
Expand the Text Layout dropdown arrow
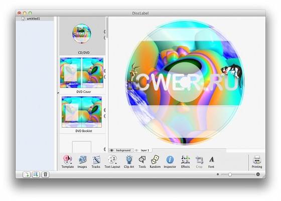116,163
